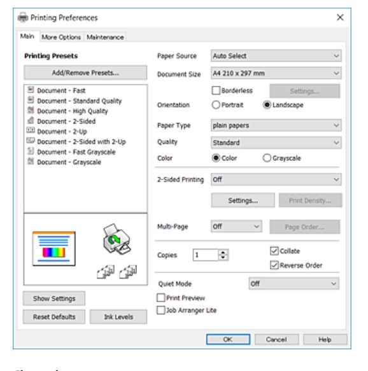This screenshot has width=368, height=371.
Task: Click the printer icon in the preview pane
Action: click(117, 239)
